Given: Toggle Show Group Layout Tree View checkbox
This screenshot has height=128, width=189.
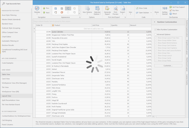Looking at the screenshot, I should (x=156, y=38).
